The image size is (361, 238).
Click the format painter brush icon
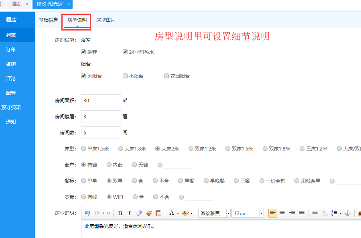tap(149, 213)
